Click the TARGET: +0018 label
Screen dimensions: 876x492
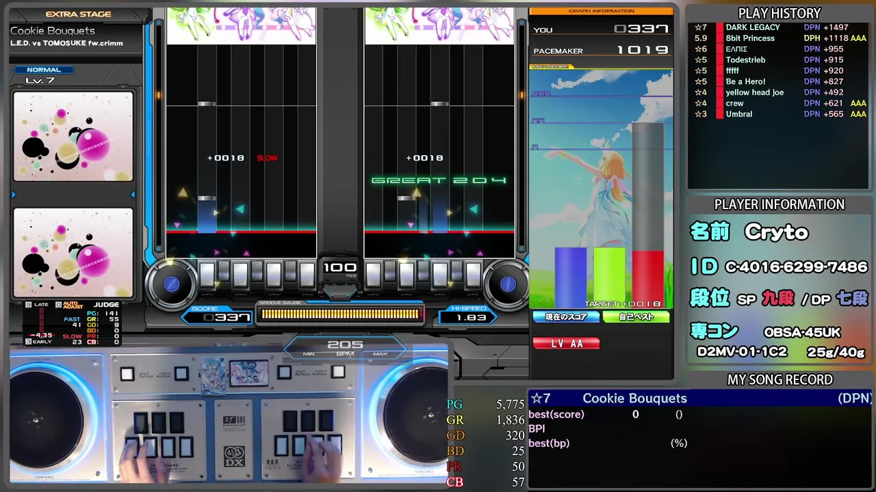click(623, 304)
